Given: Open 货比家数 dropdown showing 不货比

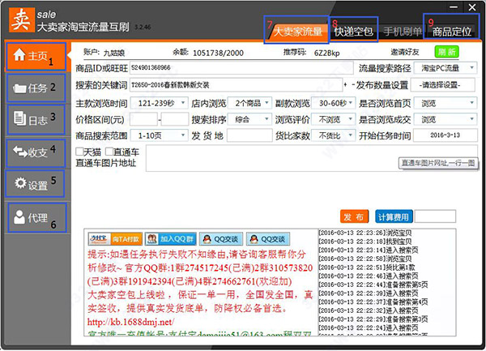Looking at the screenshot, I should click(x=333, y=135).
